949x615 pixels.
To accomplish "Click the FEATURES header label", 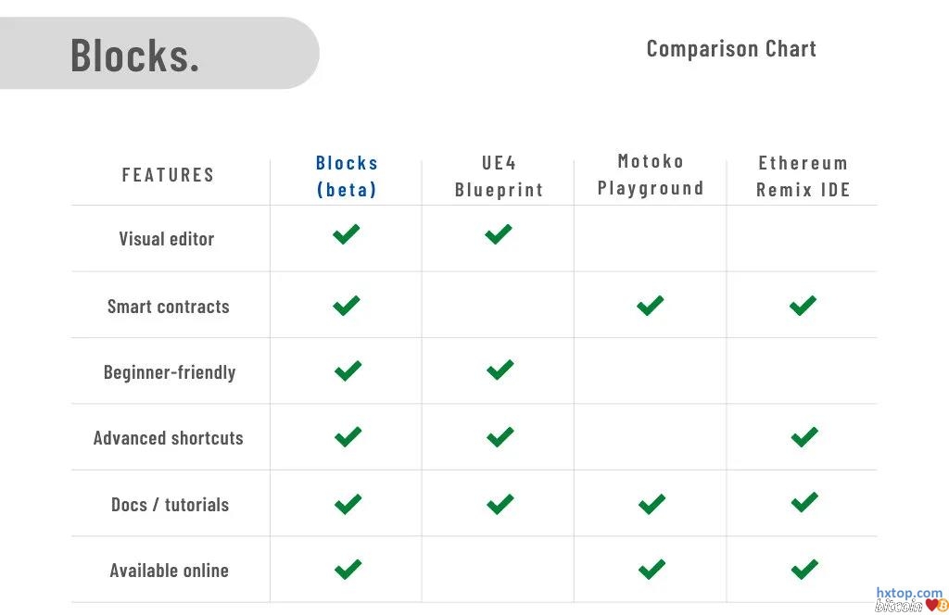I will click(x=168, y=175).
